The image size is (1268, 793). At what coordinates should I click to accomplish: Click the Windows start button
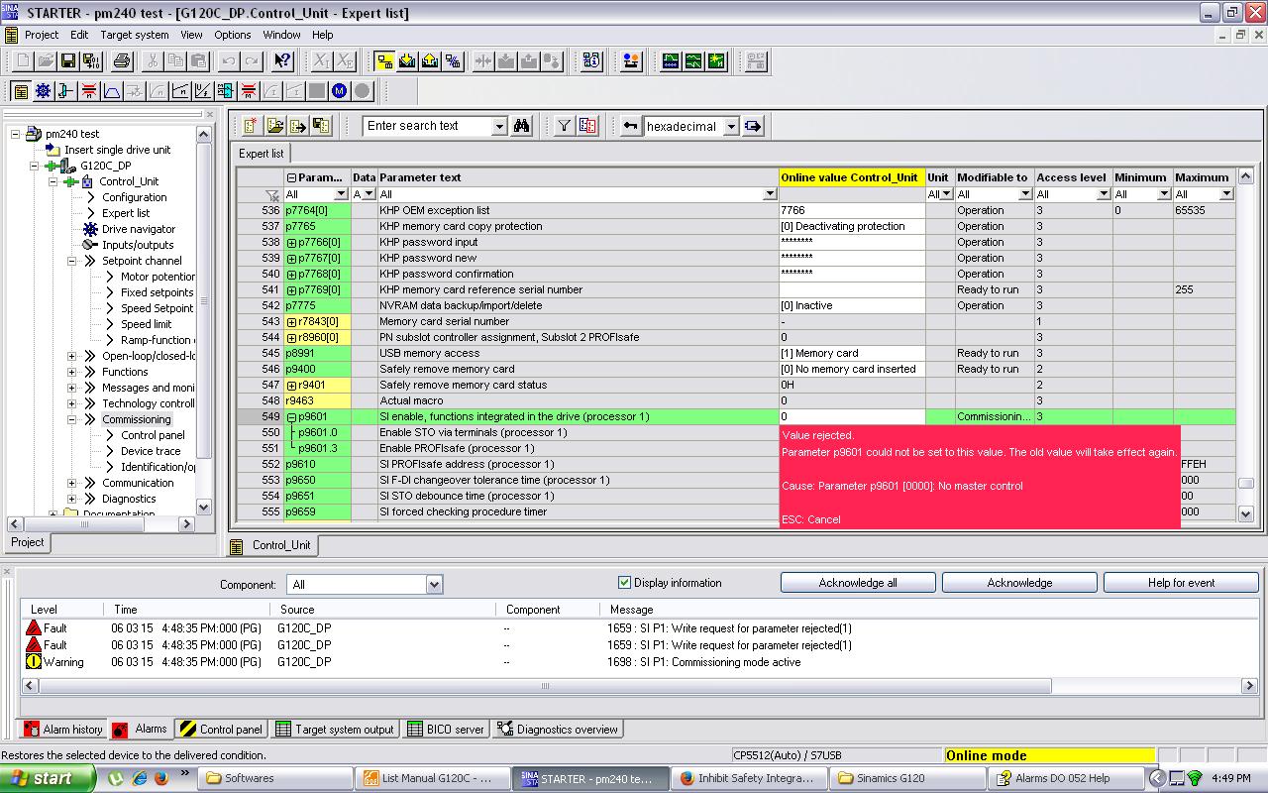pyautogui.click(x=48, y=778)
